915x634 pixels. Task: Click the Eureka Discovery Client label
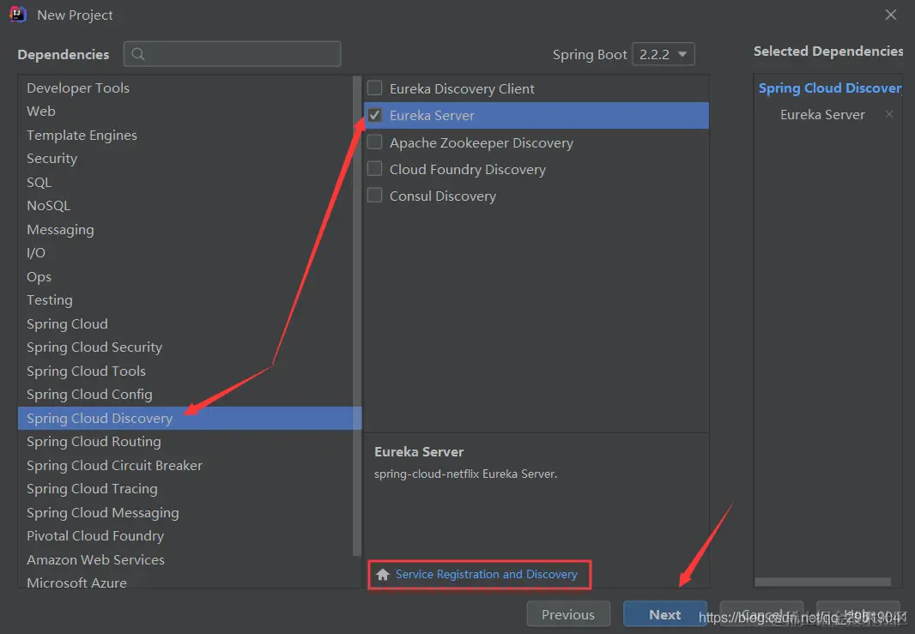(x=462, y=88)
